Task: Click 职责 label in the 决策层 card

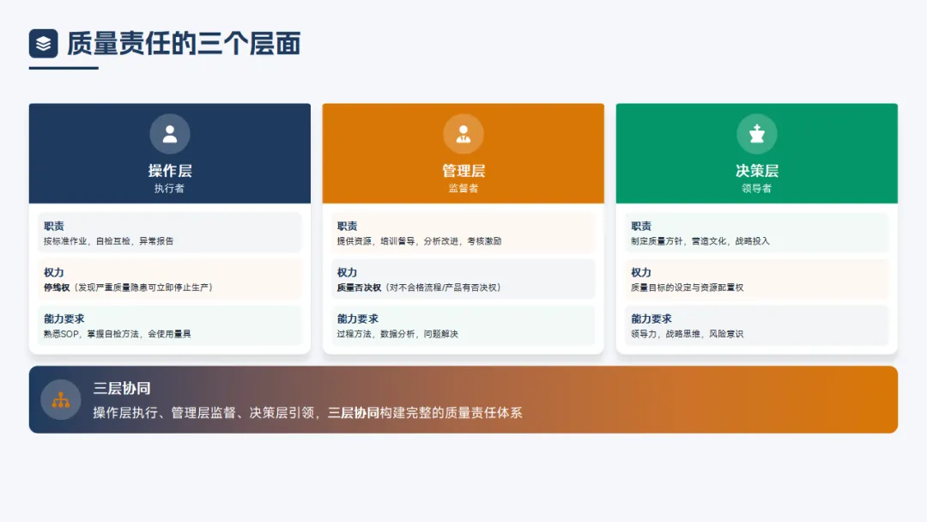Action: tap(641, 227)
